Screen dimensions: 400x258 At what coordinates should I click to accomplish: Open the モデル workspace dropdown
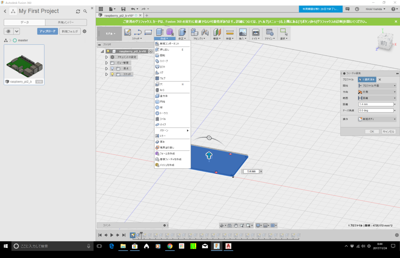click(x=111, y=34)
